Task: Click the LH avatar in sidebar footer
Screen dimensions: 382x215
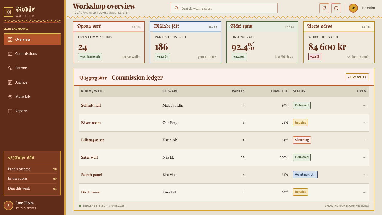Action: (8, 205)
